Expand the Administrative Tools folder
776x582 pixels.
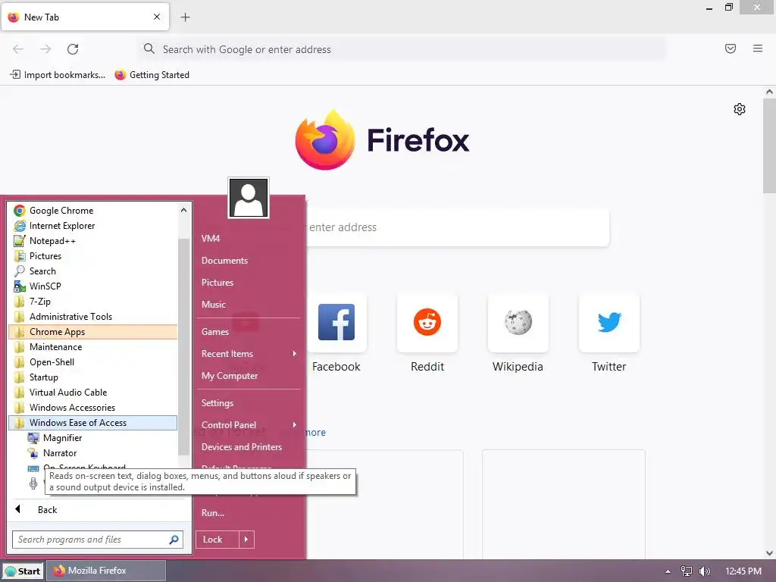[x=92, y=317]
